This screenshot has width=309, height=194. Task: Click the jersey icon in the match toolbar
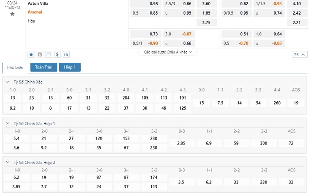40,54
